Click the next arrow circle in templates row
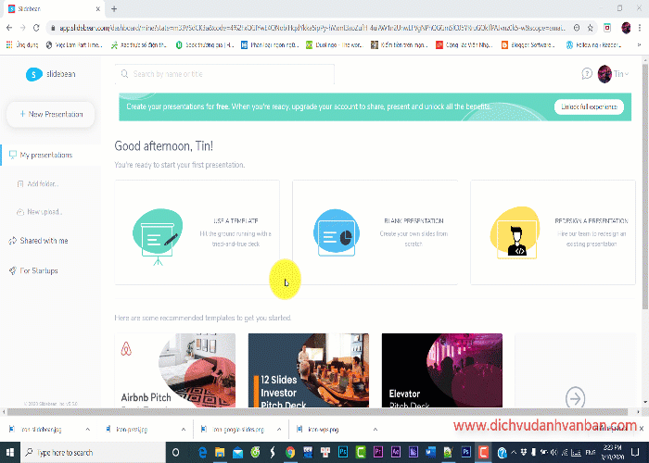The height and width of the screenshot is (463, 649). tap(576, 397)
